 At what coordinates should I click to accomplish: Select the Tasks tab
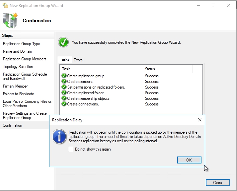coord(64,59)
